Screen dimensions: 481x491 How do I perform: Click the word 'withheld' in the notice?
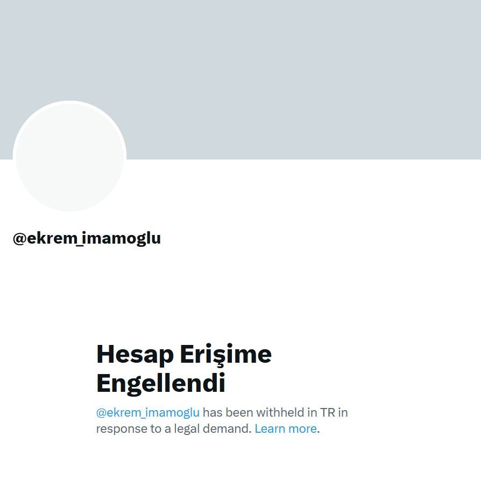click(280, 412)
